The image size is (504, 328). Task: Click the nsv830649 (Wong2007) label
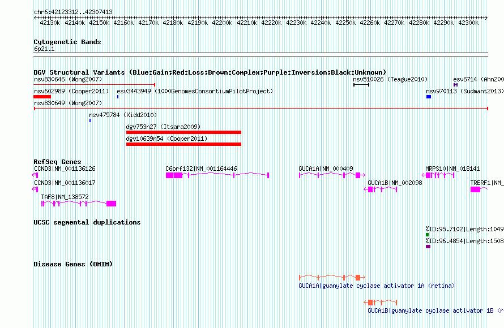(x=68, y=103)
